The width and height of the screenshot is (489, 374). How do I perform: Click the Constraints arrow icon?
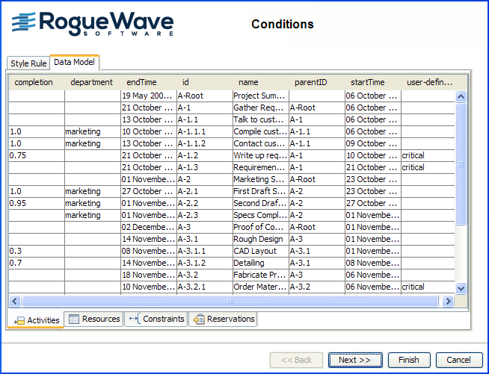(x=134, y=320)
